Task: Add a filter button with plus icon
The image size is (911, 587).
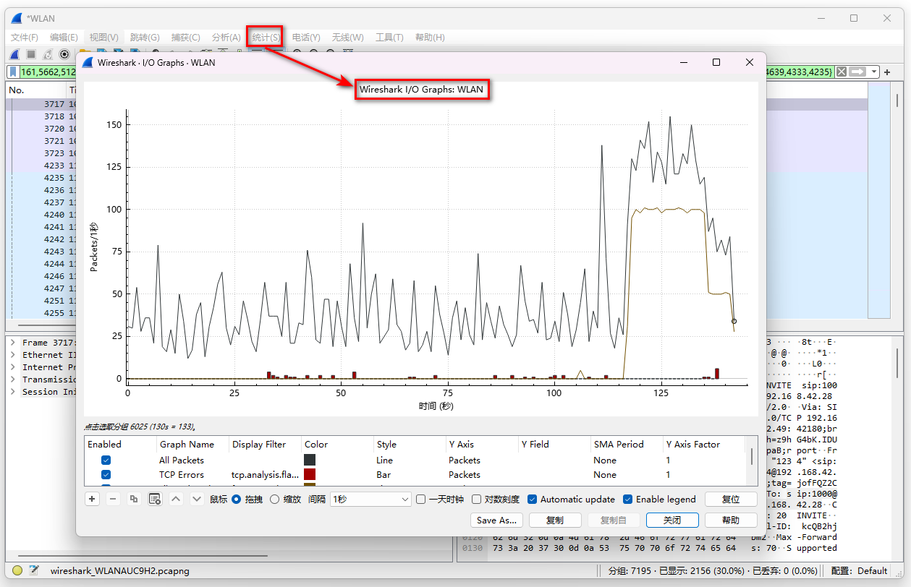Action: [888, 72]
